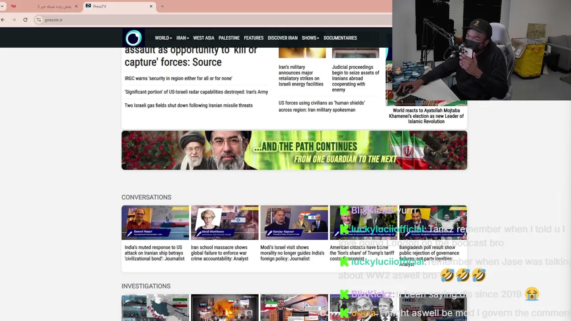The image size is (571, 321).
Task: Expand the SHOWS dropdown menu
Action: (310, 38)
